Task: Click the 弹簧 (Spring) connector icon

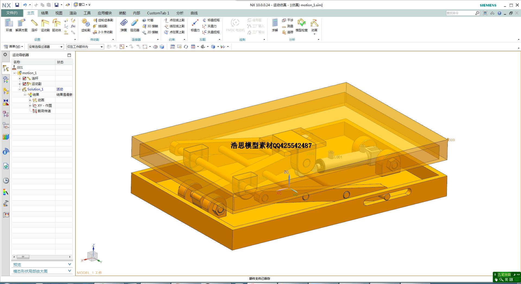Action: (x=124, y=25)
